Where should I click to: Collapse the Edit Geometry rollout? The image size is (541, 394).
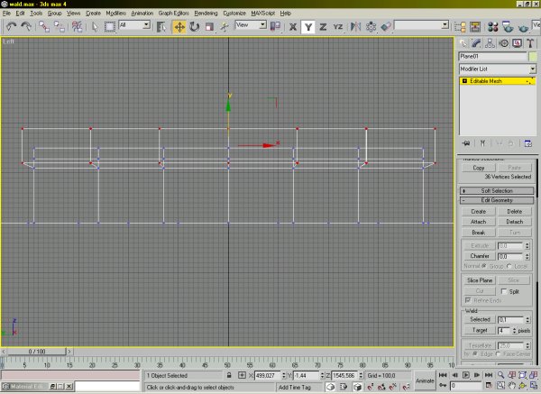pos(497,200)
